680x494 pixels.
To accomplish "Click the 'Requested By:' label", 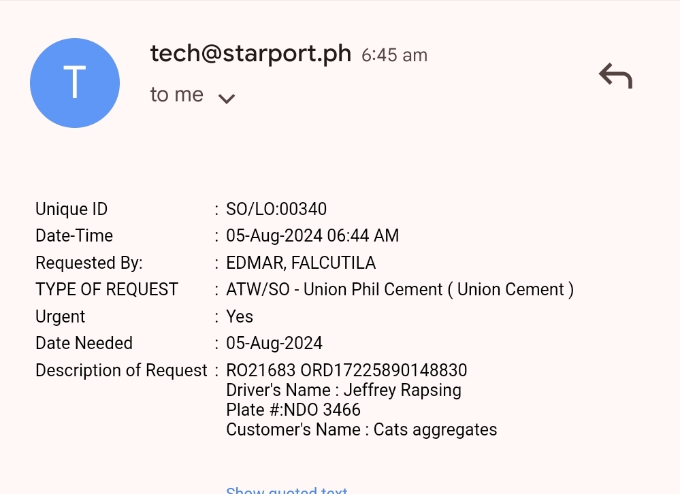I will tap(89, 263).
